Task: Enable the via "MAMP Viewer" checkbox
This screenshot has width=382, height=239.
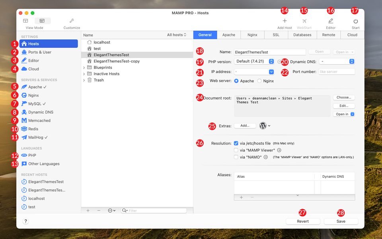Action: 236,150
